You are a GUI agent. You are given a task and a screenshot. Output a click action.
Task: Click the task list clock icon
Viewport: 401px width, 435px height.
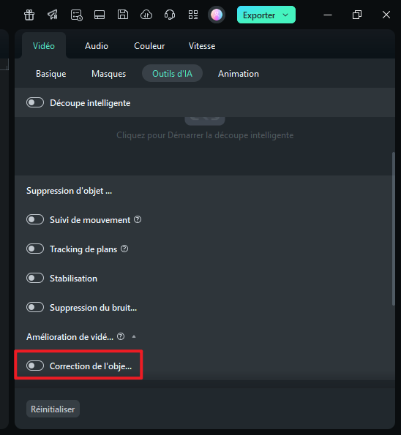click(76, 15)
